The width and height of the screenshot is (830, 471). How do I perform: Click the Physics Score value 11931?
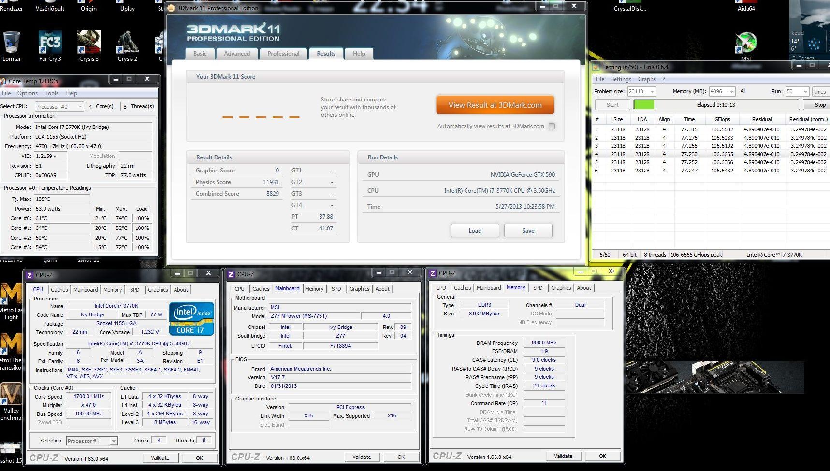(271, 182)
